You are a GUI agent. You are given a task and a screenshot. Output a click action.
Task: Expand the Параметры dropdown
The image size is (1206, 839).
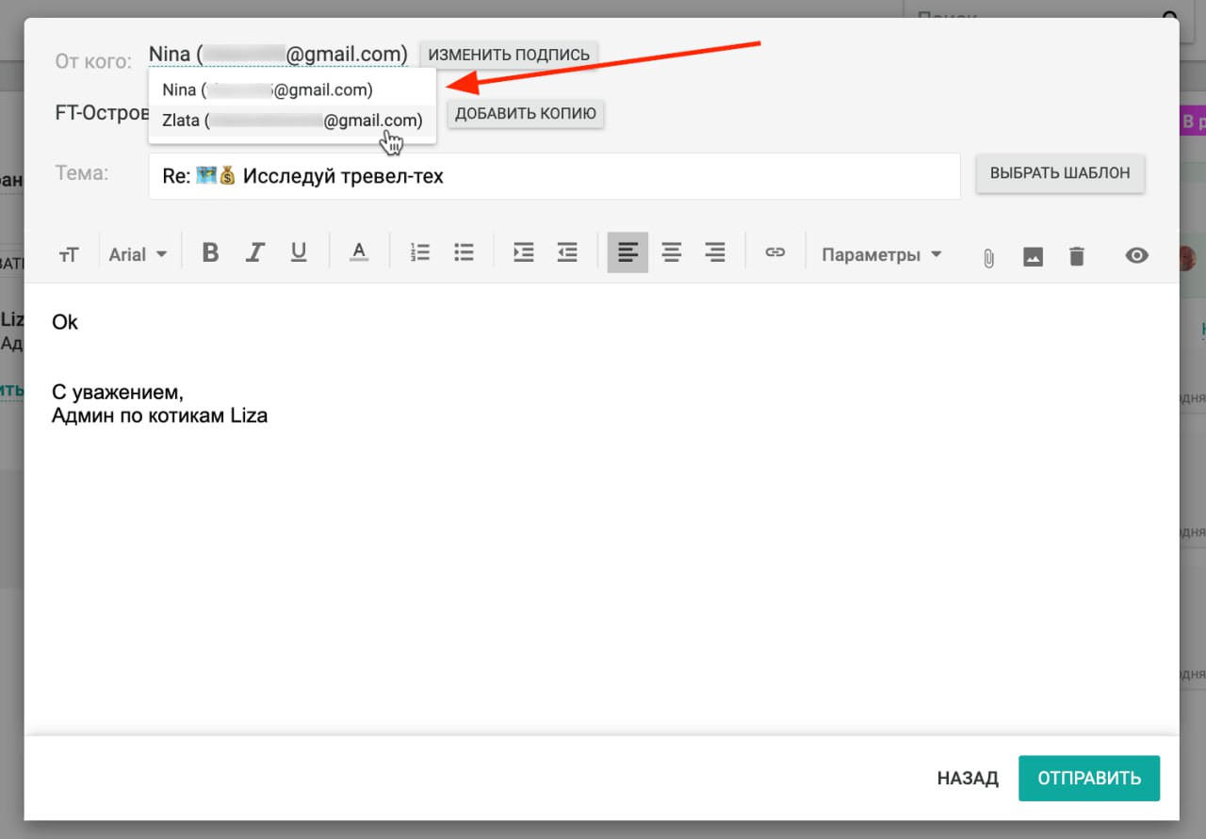[x=881, y=254]
